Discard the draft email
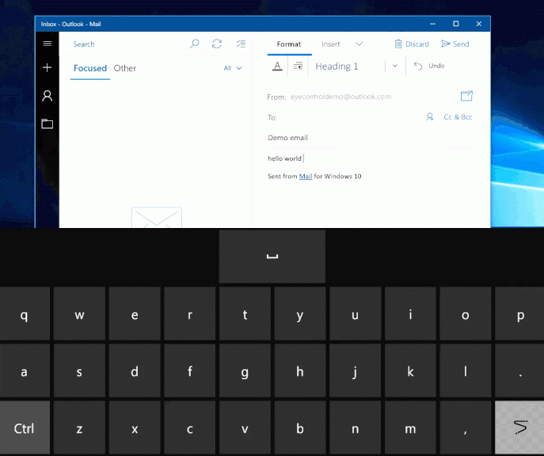Viewport: 544px width, 456px height. pyautogui.click(x=412, y=44)
